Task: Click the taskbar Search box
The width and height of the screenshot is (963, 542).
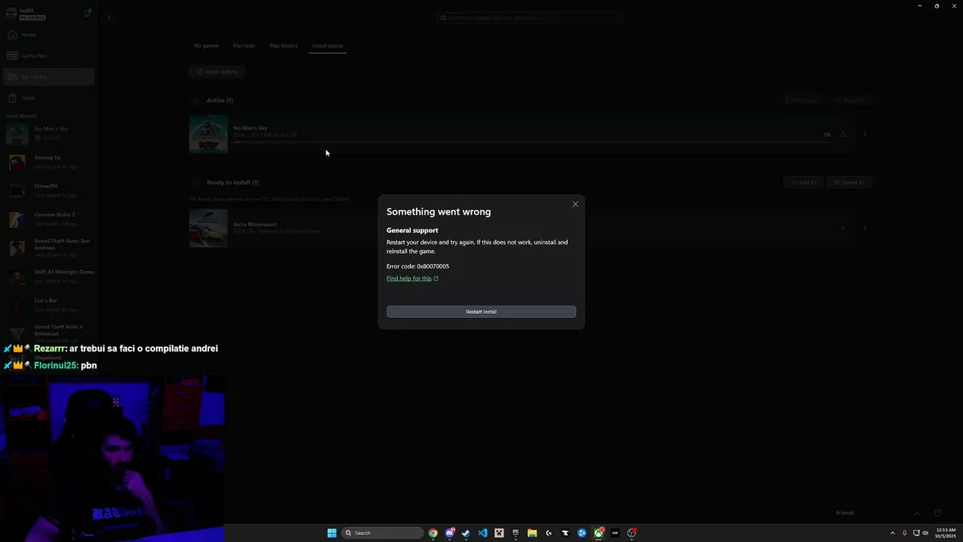Action: pyautogui.click(x=382, y=533)
